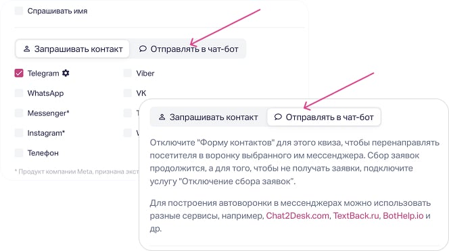Open Telegram settings gear icon
This screenshot has width=449, height=251.
click(66, 73)
